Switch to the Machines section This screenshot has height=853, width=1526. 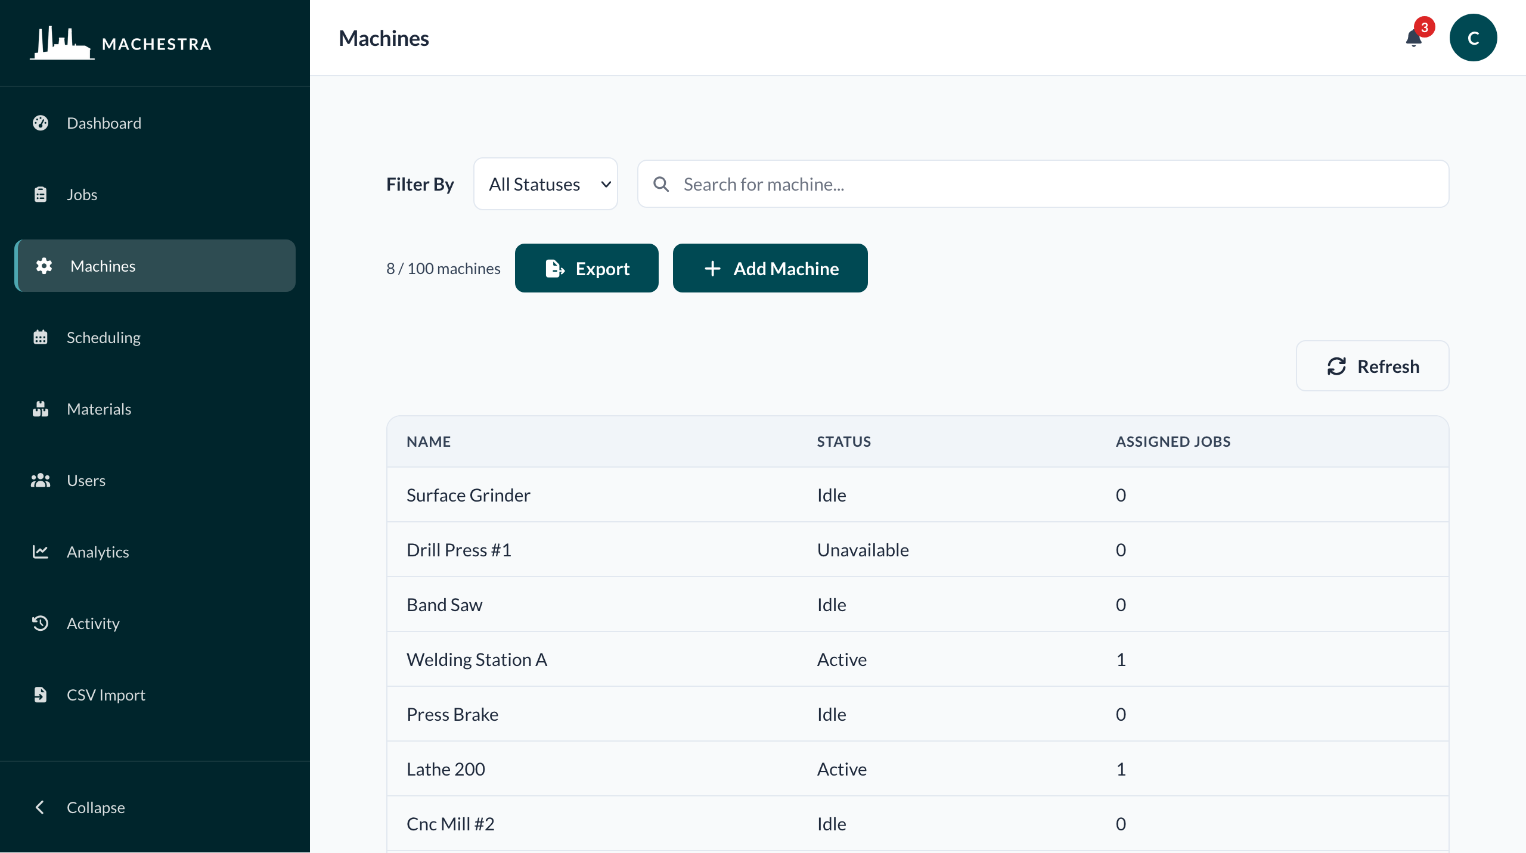[103, 266]
